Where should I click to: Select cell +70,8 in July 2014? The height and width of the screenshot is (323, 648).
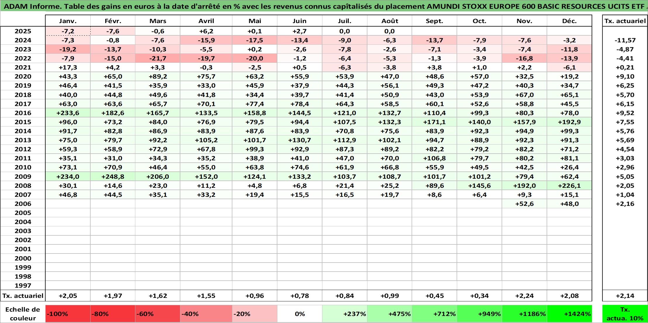345,131
